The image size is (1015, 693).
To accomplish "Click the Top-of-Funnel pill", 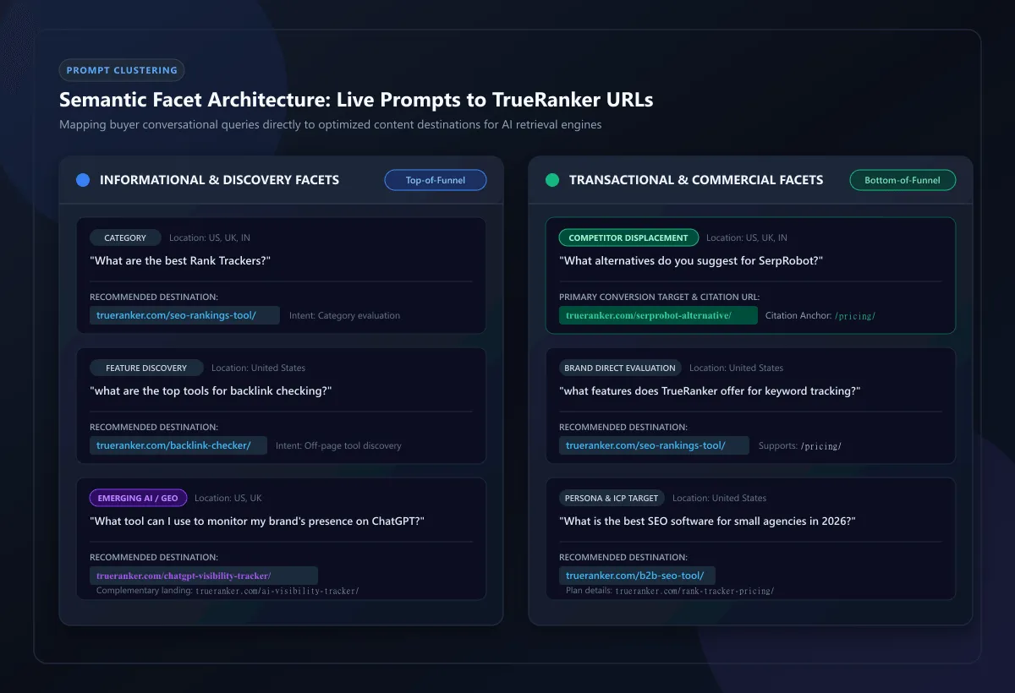I will tap(436, 180).
